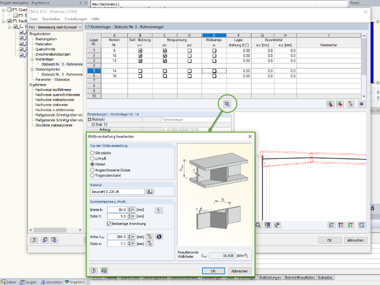Click Abbrechen in Wölbversteifung bearbeiten dialog

[x=239, y=271]
